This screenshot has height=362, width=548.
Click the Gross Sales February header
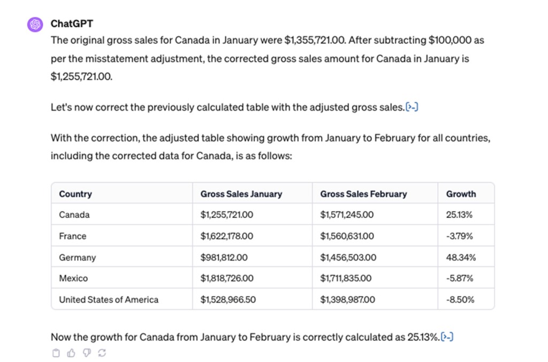pos(363,194)
